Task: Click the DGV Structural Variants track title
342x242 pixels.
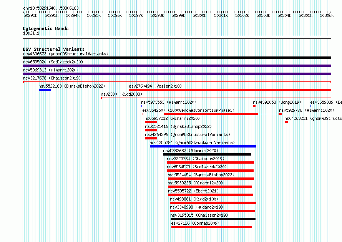Action: 54,49
